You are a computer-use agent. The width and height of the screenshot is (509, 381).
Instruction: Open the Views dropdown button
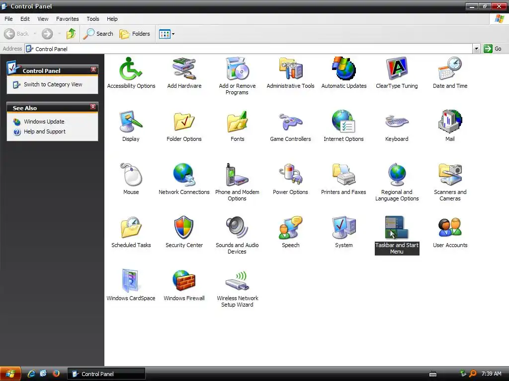click(167, 34)
